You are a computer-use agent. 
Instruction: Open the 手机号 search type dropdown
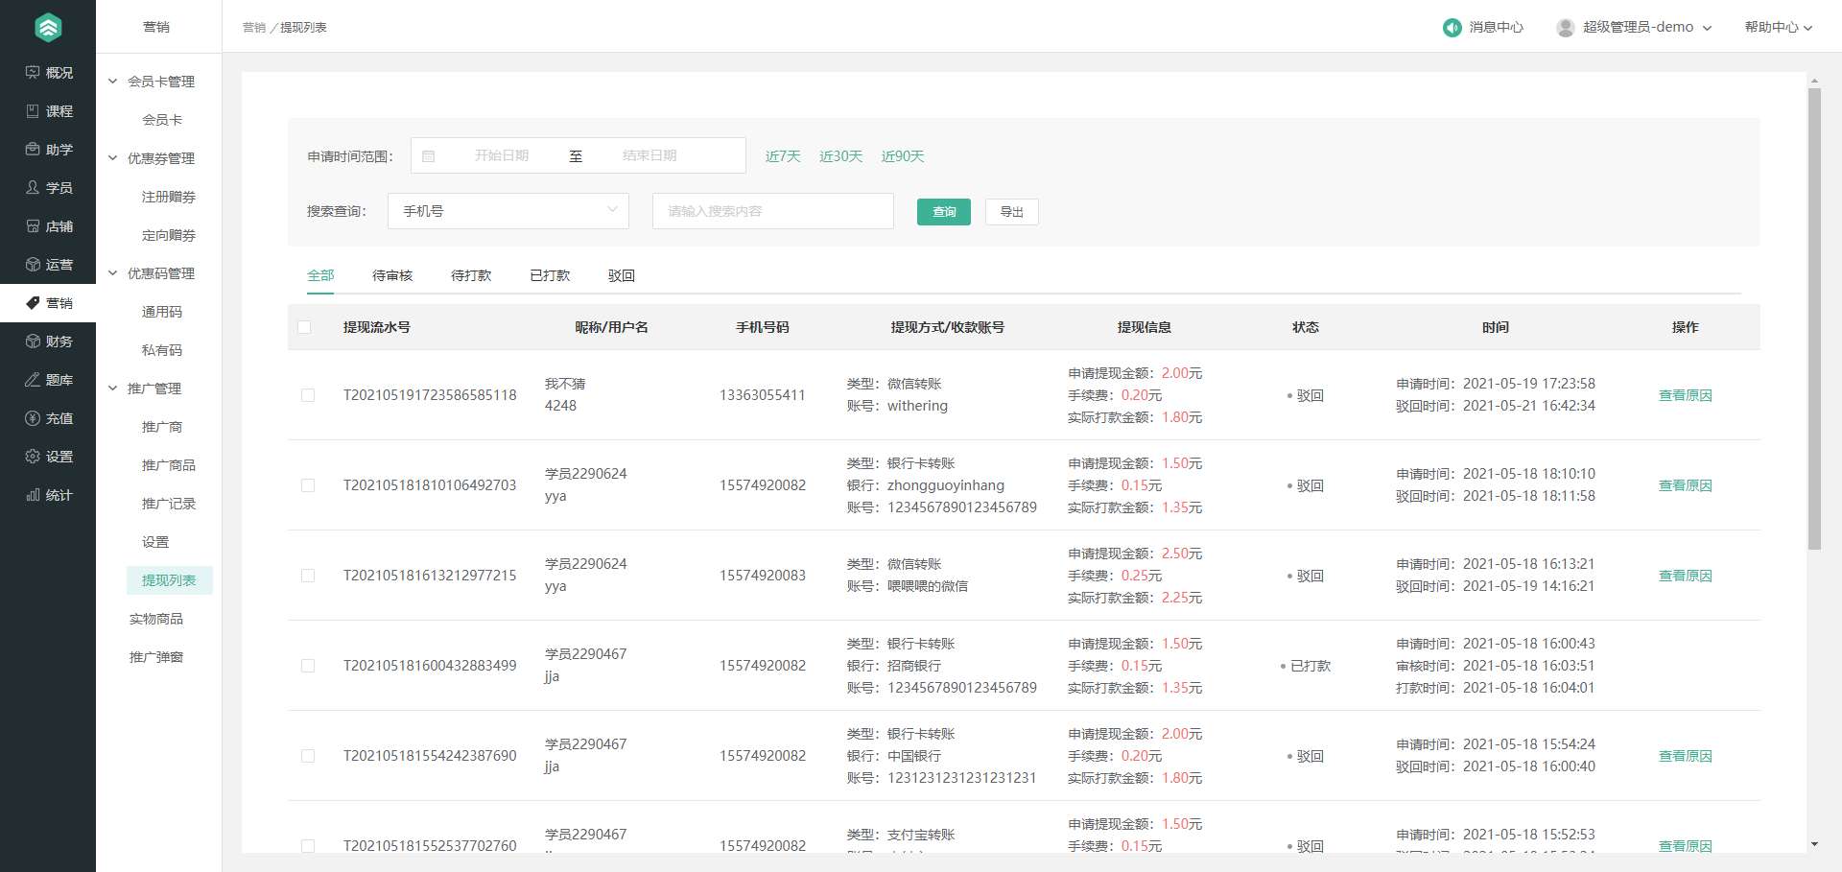[508, 211]
